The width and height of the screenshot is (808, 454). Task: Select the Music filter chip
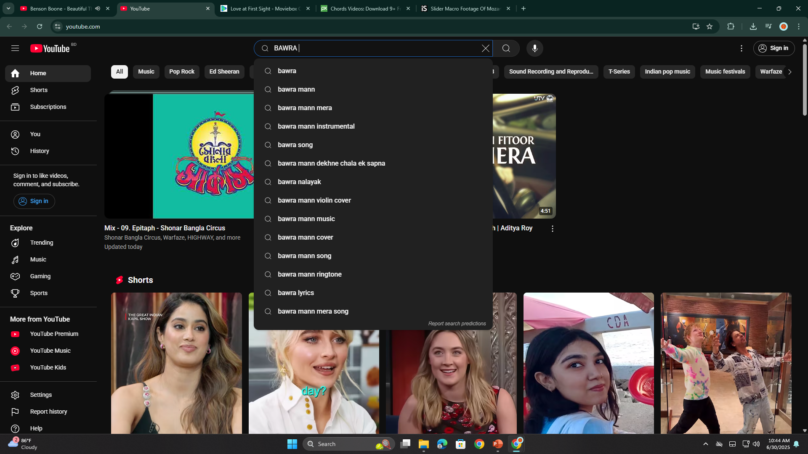point(146,72)
